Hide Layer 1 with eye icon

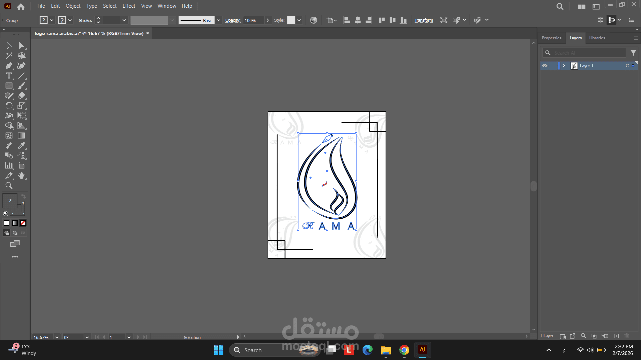coord(545,66)
